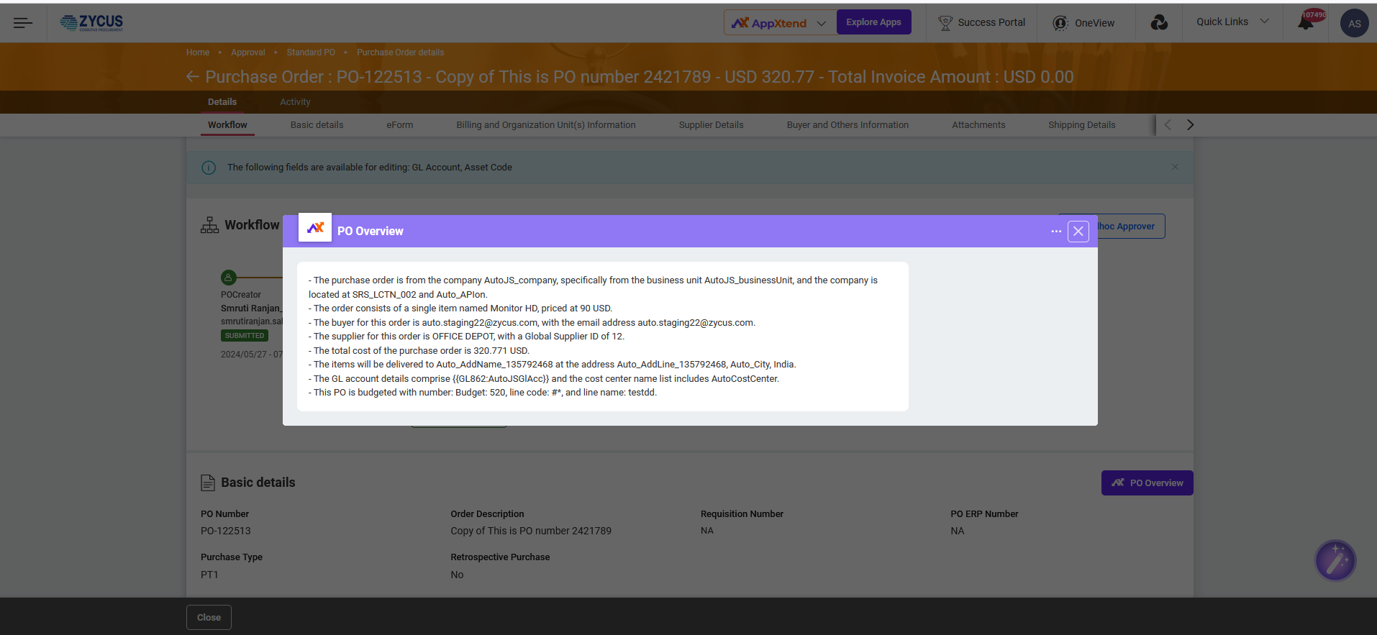
Task: Go to Standard PO breadcrumb link
Action: (311, 52)
